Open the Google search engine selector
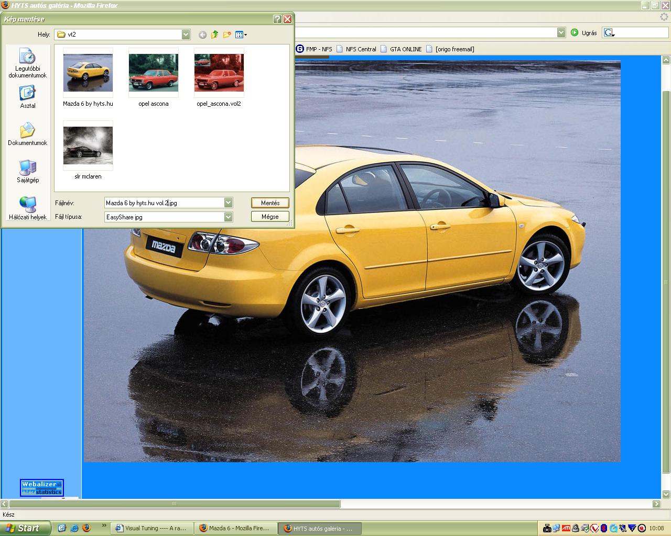 coord(609,32)
